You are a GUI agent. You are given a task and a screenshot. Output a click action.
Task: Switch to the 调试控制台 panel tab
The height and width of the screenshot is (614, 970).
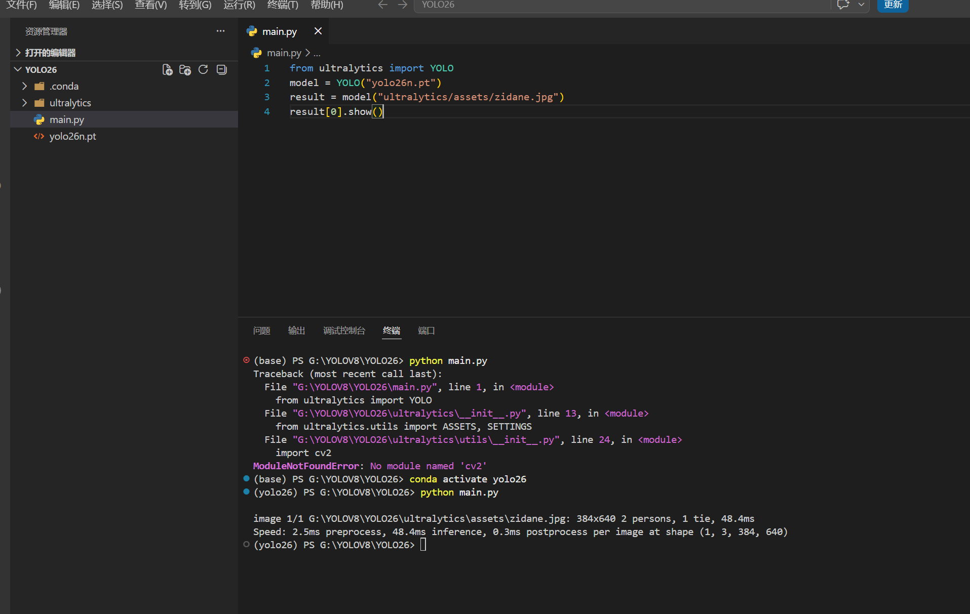coord(344,331)
